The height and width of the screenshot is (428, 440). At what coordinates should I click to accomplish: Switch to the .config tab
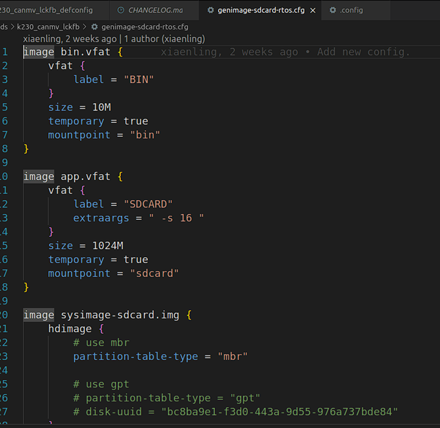pos(356,10)
